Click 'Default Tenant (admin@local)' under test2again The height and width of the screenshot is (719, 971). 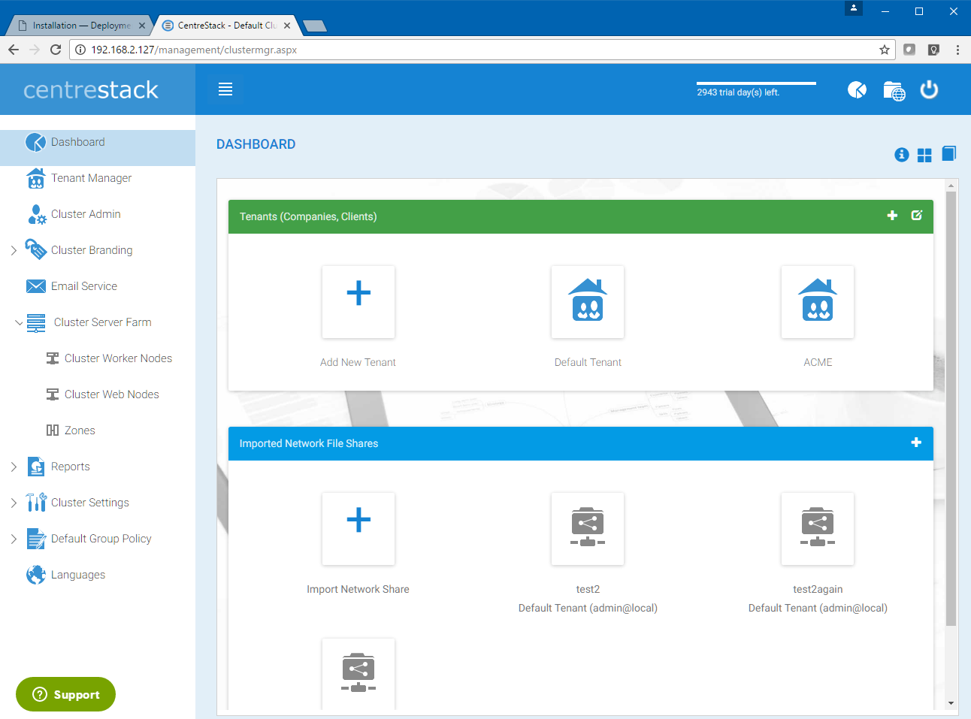[818, 608]
